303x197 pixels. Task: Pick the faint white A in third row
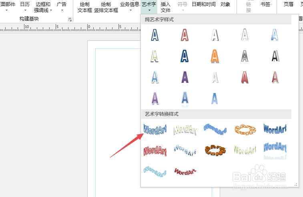coord(215,77)
